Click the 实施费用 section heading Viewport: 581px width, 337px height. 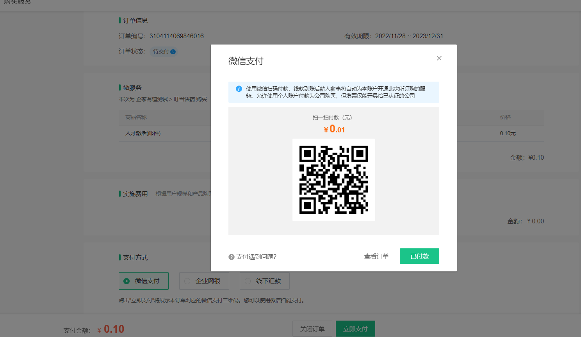pyautogui.click(x=135, y=194)
